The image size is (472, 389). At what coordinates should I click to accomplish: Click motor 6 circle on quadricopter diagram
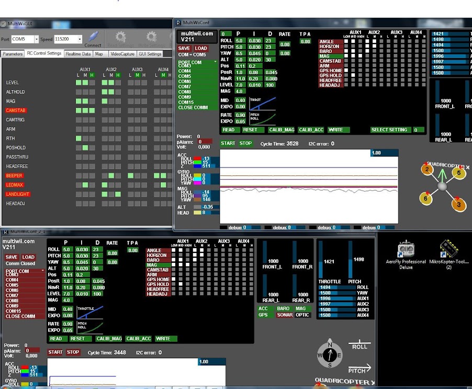[425, 198]
